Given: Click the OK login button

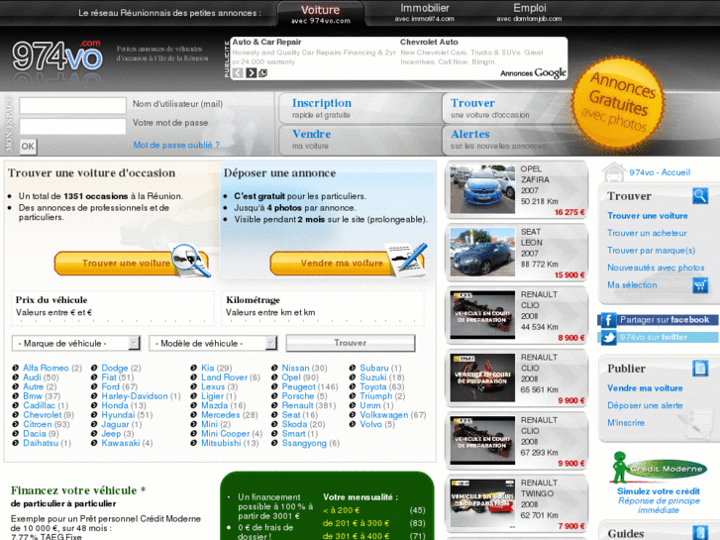Looking at the screenshot, I should (28, 146).
